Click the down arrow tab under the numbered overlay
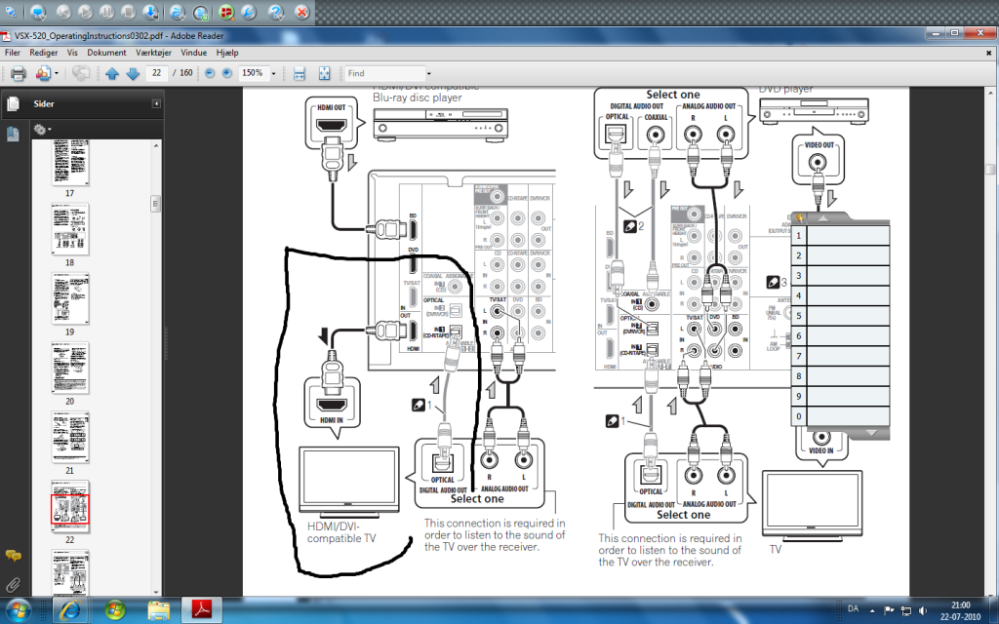Viewport: 999px width, 624px height. (871, 432)
